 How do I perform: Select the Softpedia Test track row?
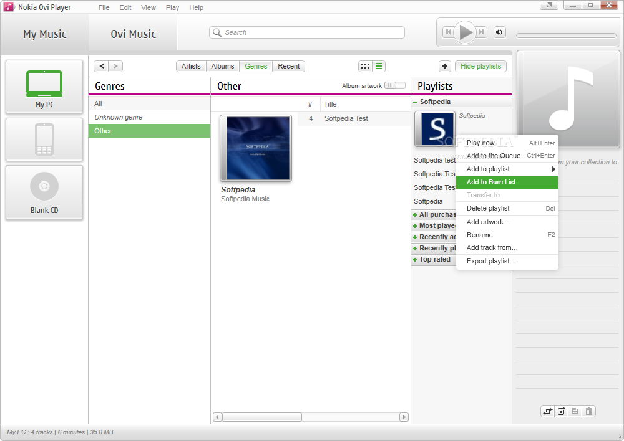pyautogui.click(x=354, y=118)
